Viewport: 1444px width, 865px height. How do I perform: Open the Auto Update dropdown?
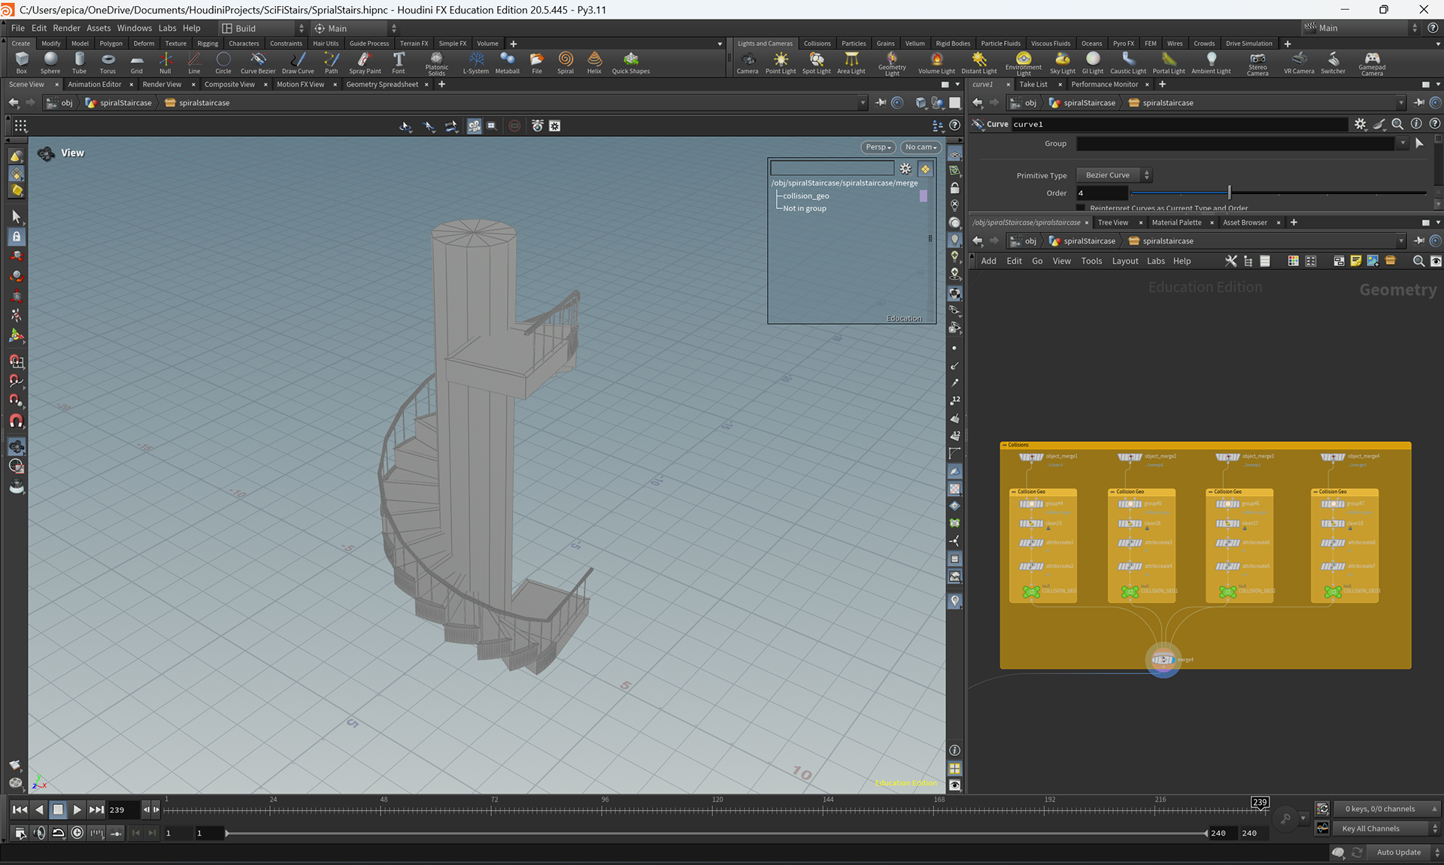click(1405, 852)
